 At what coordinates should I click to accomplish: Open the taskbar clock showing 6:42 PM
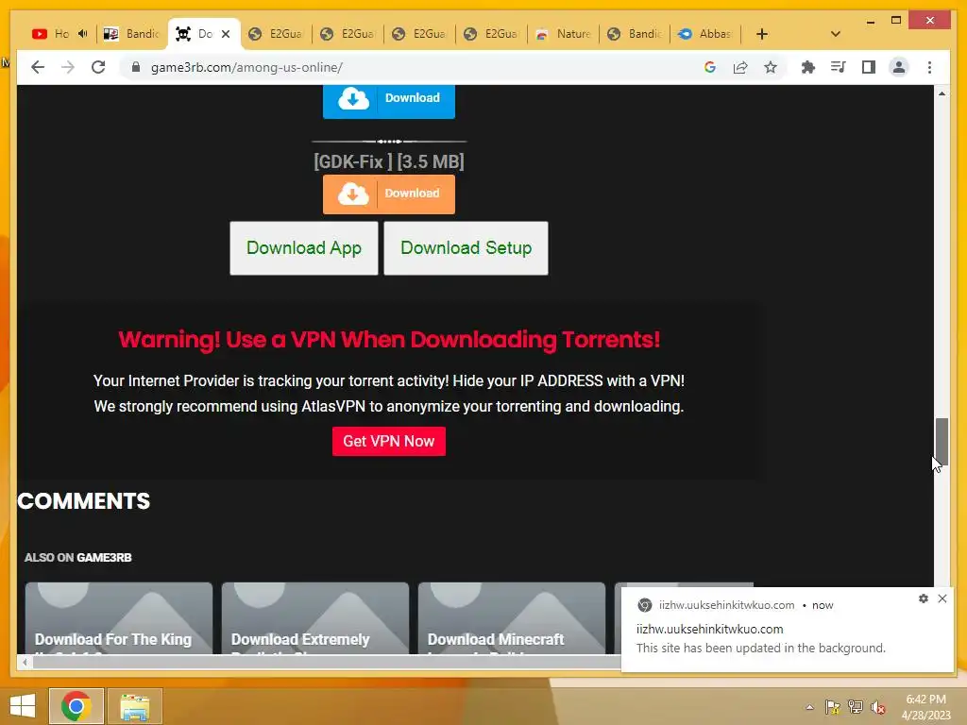coord(925,707)
